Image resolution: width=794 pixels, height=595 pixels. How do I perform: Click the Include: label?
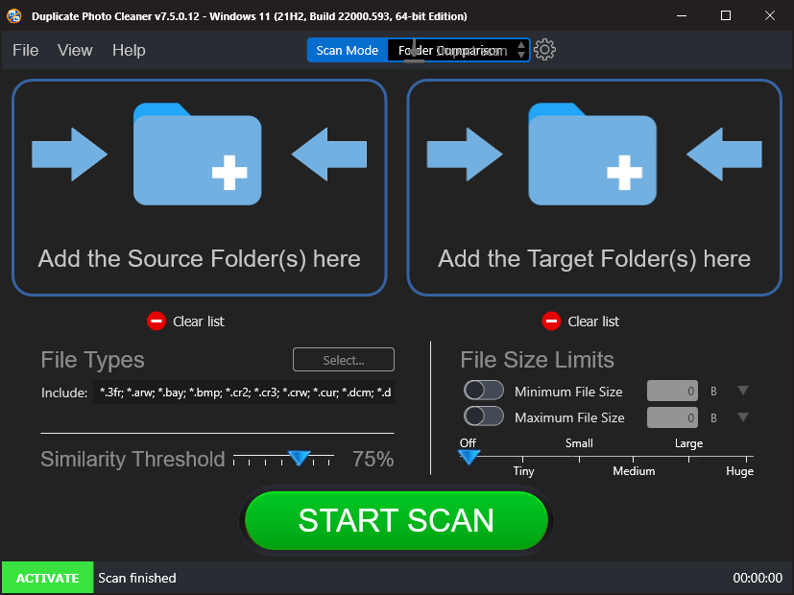[x=64, y=393]
